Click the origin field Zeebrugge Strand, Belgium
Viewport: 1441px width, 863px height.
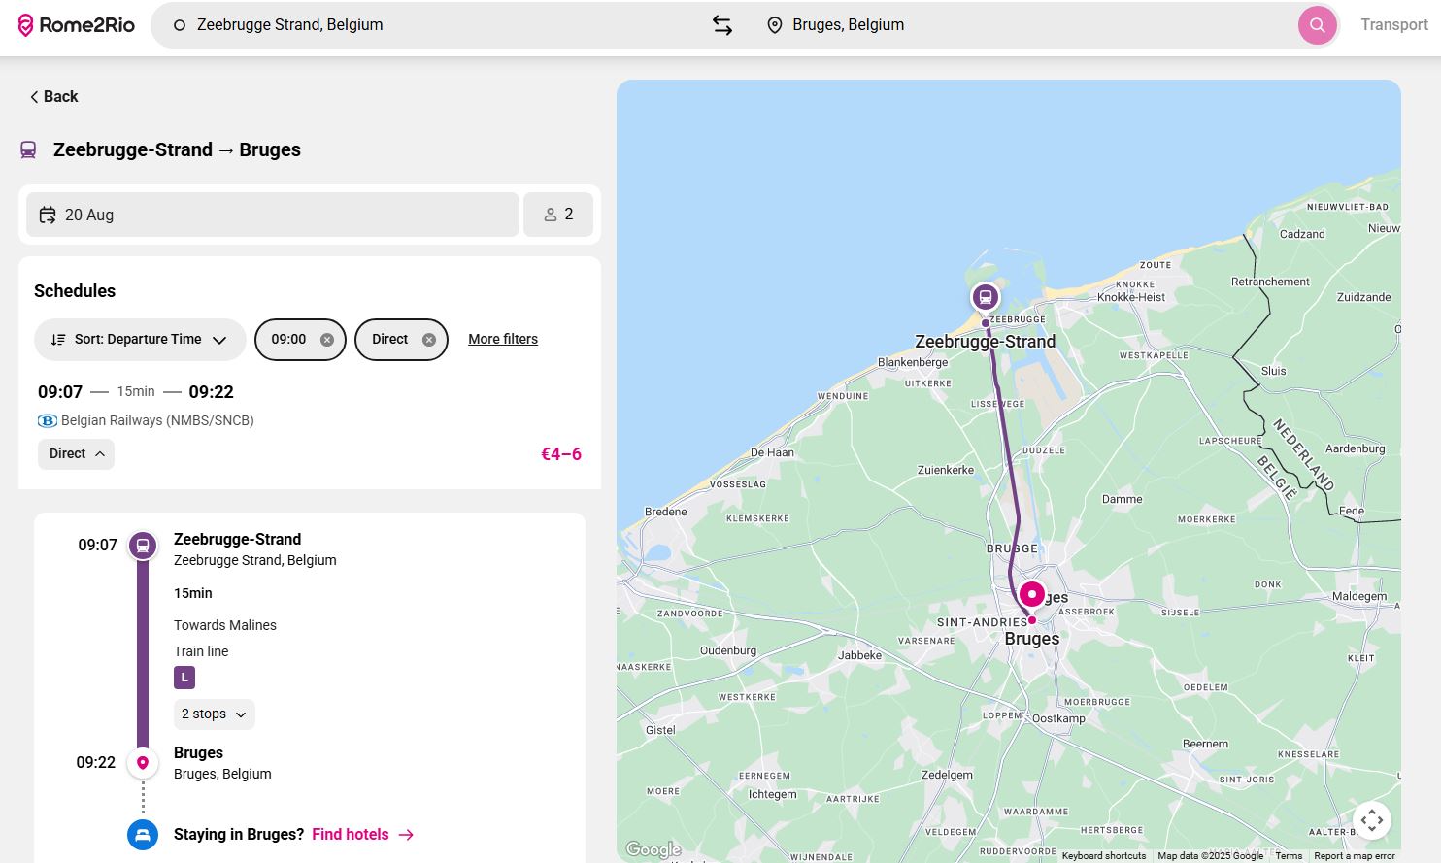click(x=289, y=25)
